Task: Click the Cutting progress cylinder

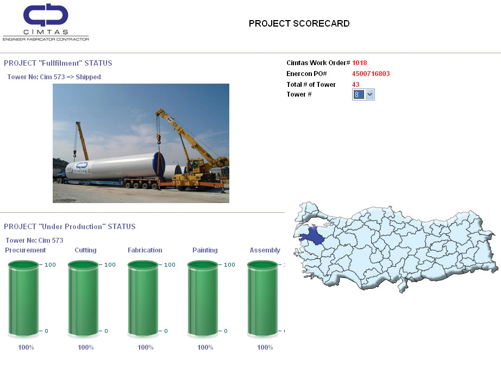Action: click(x=83, y=299)
